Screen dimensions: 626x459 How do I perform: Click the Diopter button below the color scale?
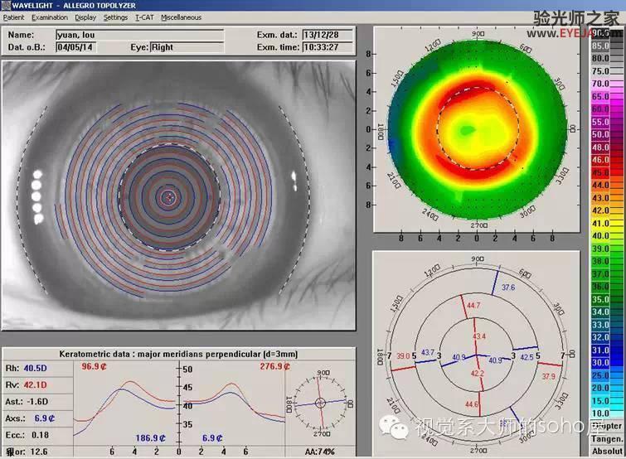click(607, 426)
